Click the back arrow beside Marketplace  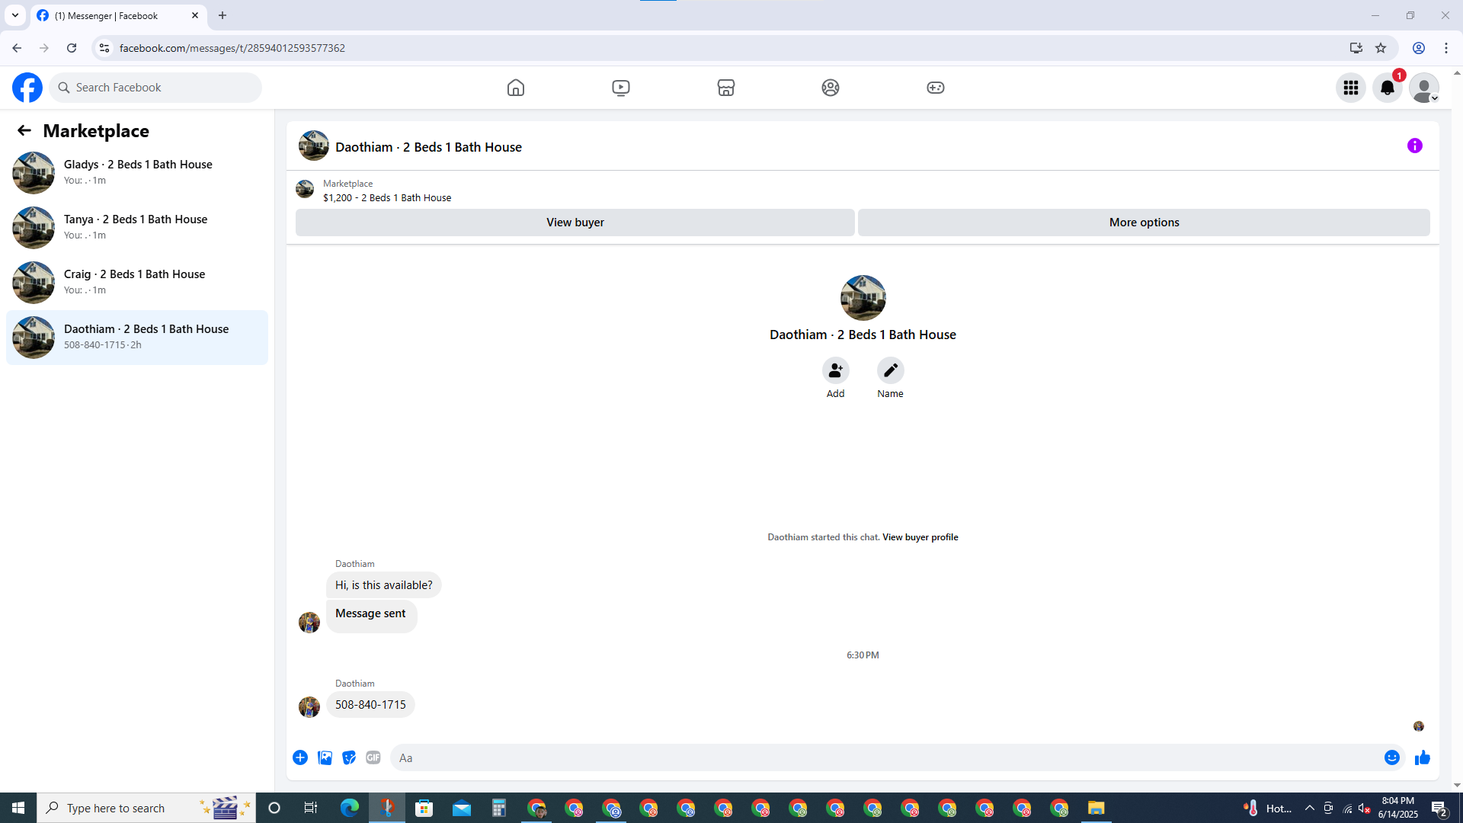coord(24,131)
